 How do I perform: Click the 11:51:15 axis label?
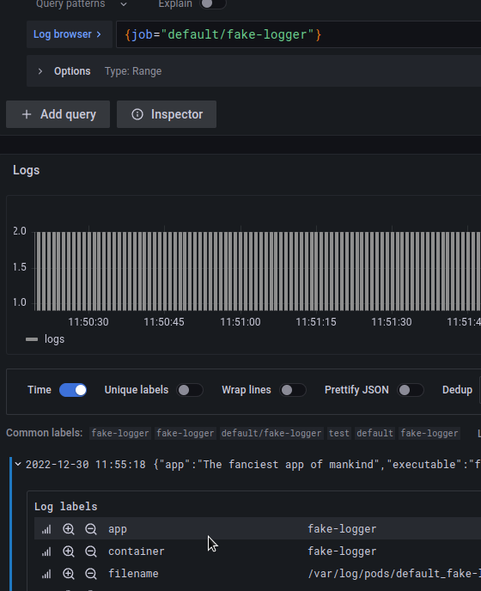(x=316, y=322)
